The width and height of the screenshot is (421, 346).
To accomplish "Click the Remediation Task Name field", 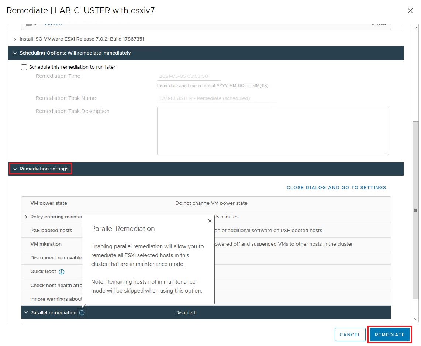I will coord(230,98).
